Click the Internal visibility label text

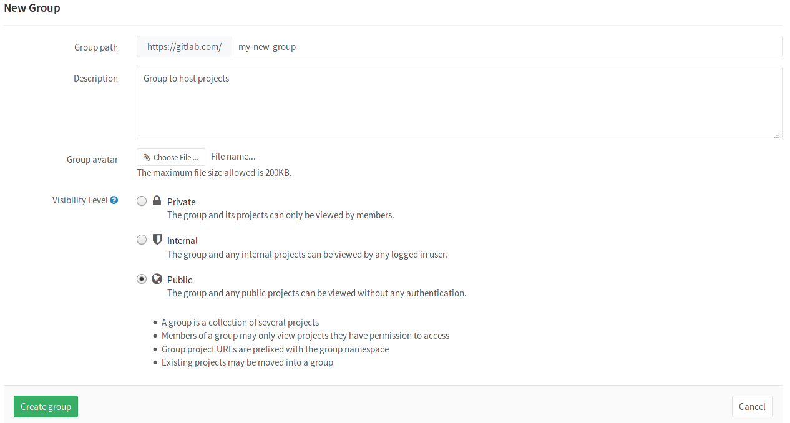(x=182, y=240)
